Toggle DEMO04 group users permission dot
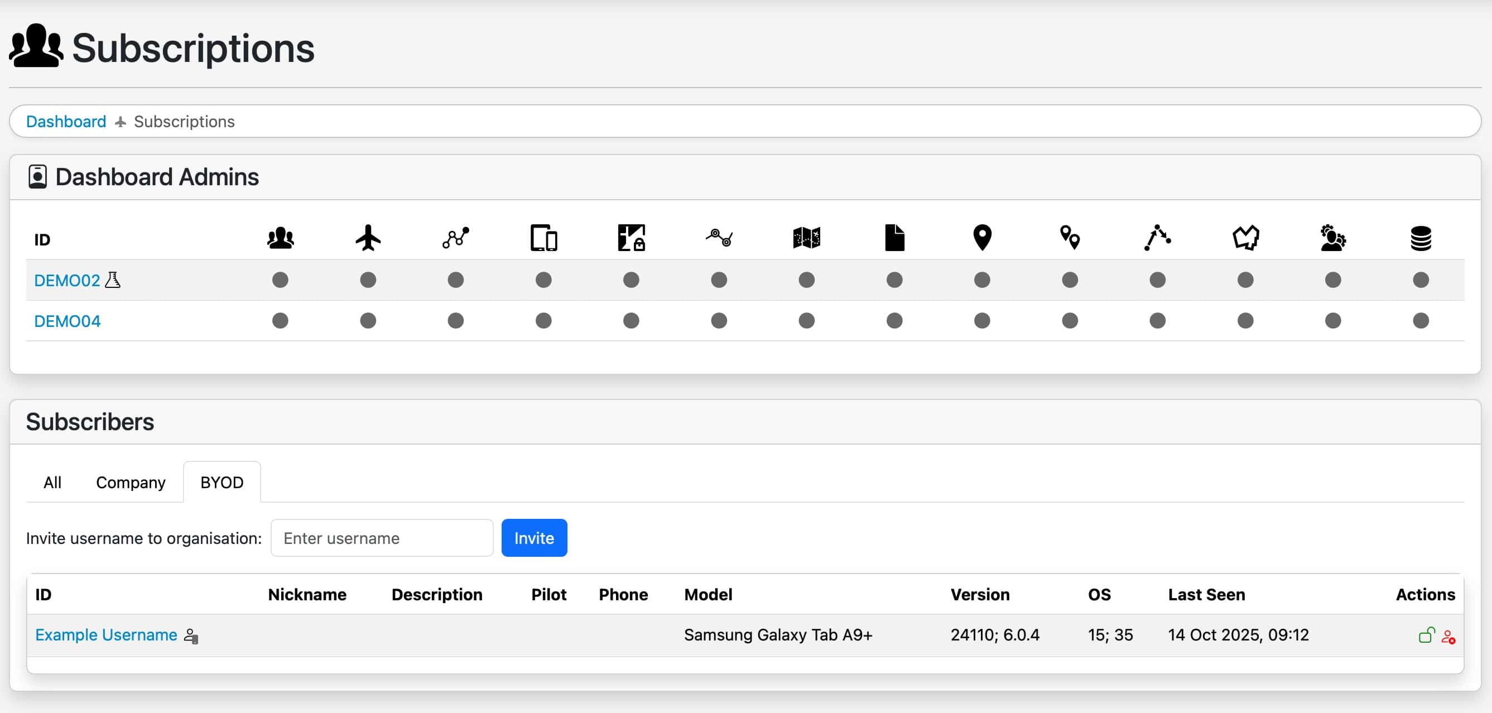Viewport: 1492px width, 713px height. point(280,321)
